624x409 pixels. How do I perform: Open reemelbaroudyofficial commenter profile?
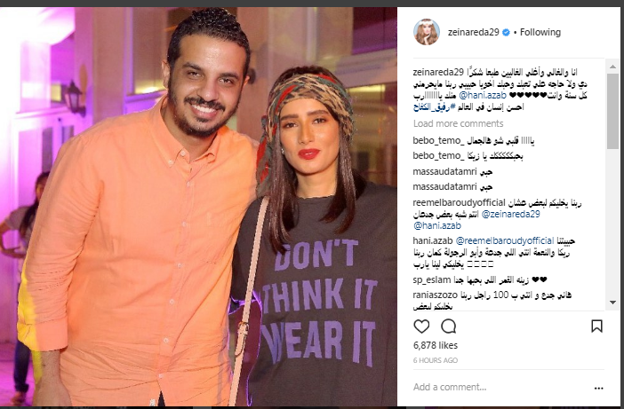(459, 202)
